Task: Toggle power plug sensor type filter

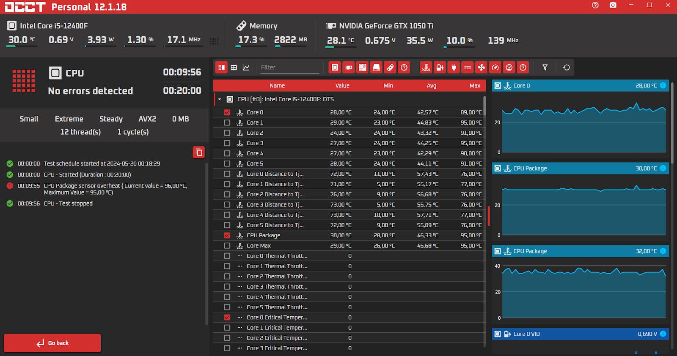Action: (x=454, y=68)
